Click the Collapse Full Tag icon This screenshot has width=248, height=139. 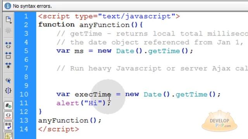[x=8, y=45]
